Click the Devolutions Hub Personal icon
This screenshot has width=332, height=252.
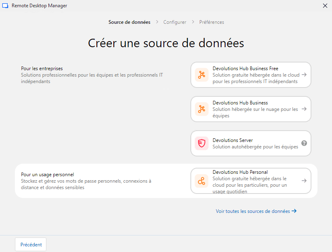[x=201, y=181]
